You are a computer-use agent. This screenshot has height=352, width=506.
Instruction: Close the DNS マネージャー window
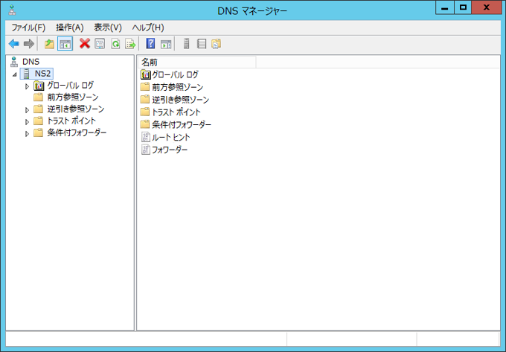pos(487,7)
